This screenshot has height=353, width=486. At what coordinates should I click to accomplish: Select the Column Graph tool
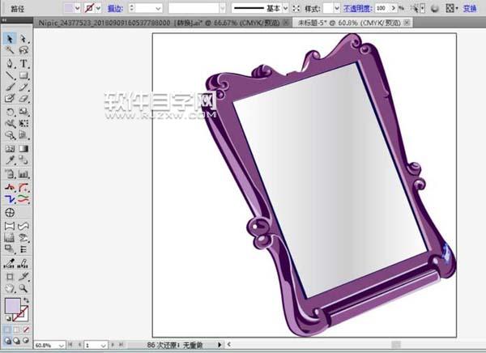23,173
